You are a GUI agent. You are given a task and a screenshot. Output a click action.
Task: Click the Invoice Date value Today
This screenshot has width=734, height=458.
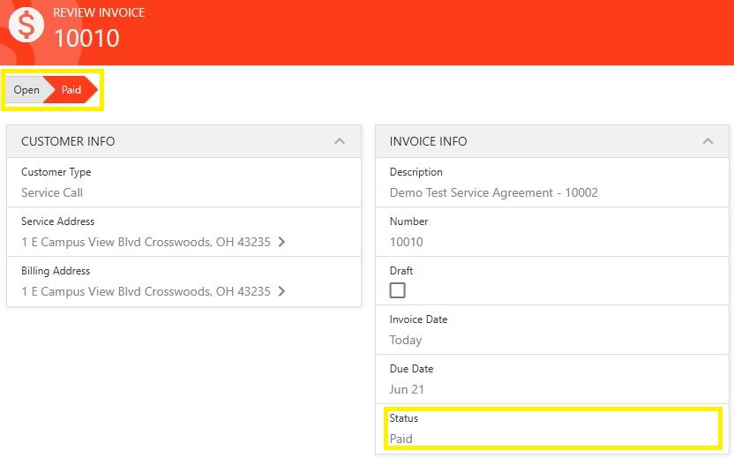coord(406,340)
